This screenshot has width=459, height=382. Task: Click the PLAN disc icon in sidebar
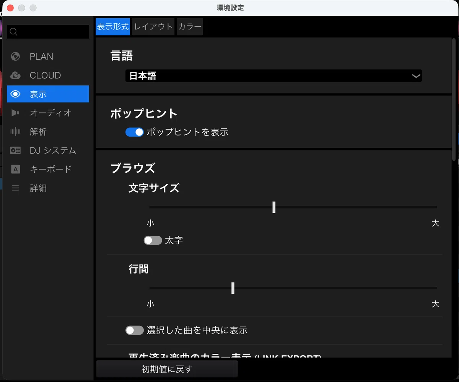click(x=15, y=57)
